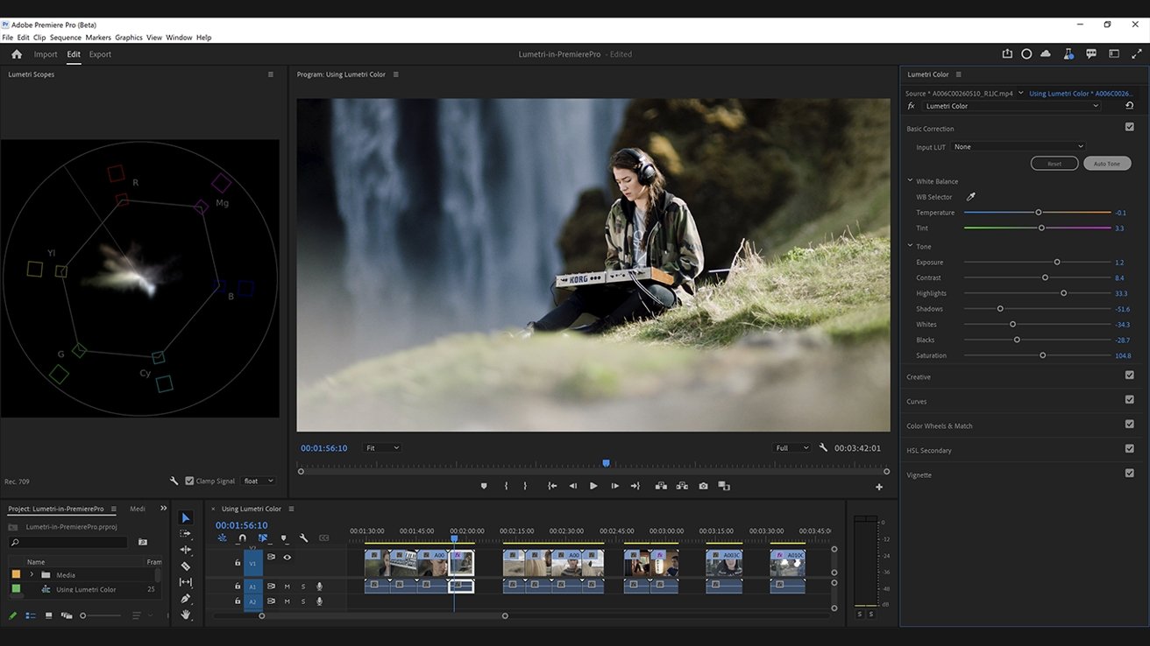
Task: Switch to the Export tab
Action: (x=100, y=54)
